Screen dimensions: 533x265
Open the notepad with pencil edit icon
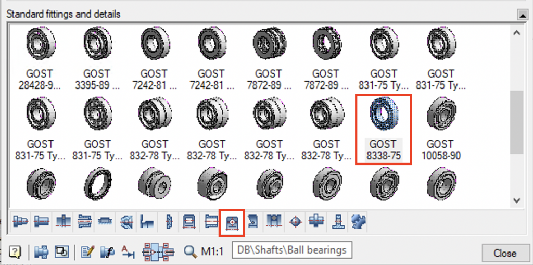[x=87, y=252]
